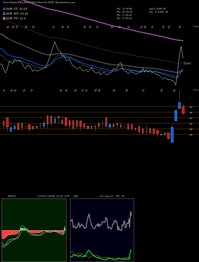This screenshot has height=262, width=199.
Task: Click the 'MACD:' panel heading
Action: (x=12, y=196)
